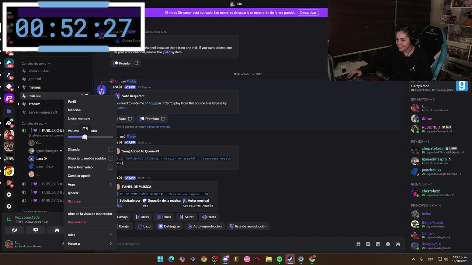
Task: Open Spotify from the taskbar
Action: tap(280, 259)
